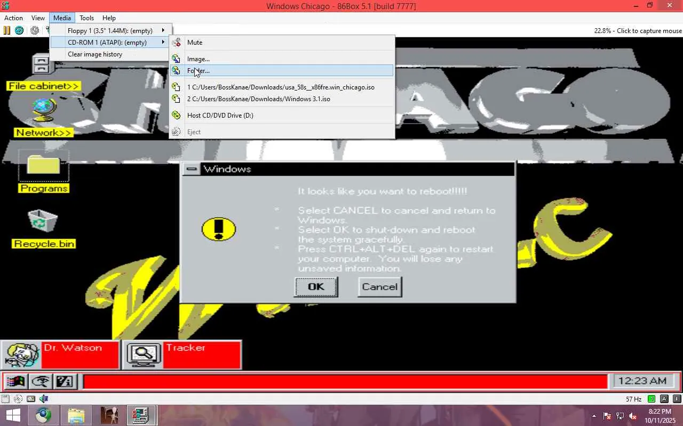Click the muted volume tray icon
Screen dimensions: 683x426
[x=633, y=416]
